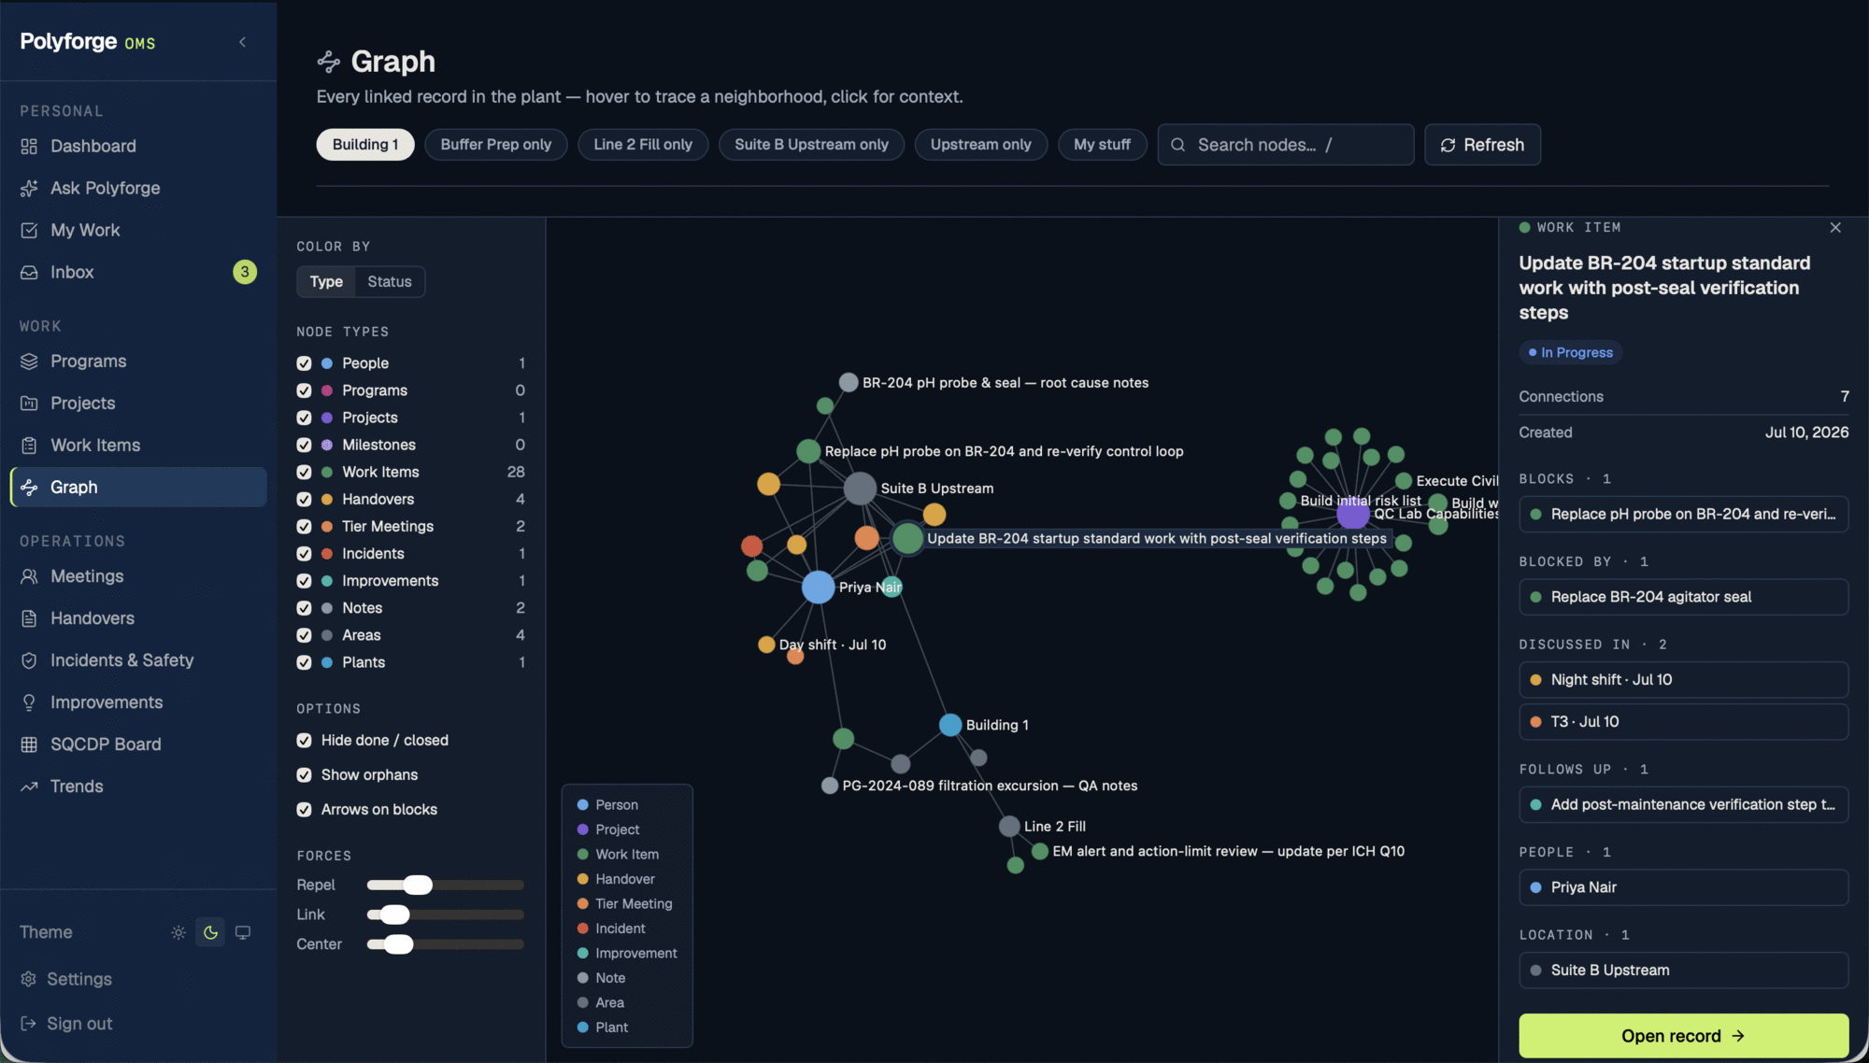Viewport: 1869px width, 1063px height.
Task: Toggle Handovers node type checkbox
Action: [x=304, y=499]
